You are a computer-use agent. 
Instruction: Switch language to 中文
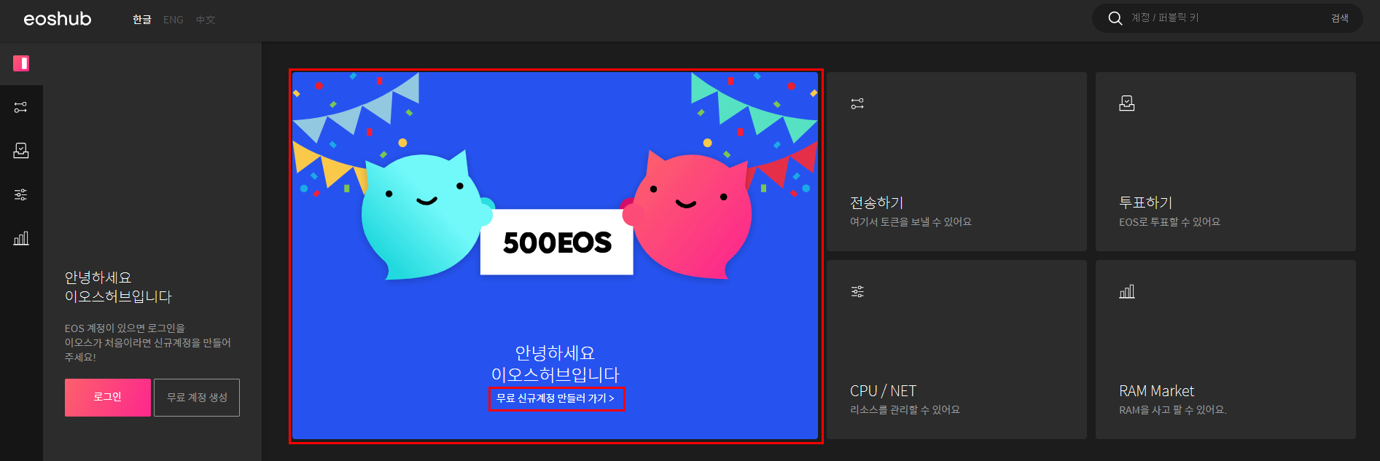(x=206, y=20)
